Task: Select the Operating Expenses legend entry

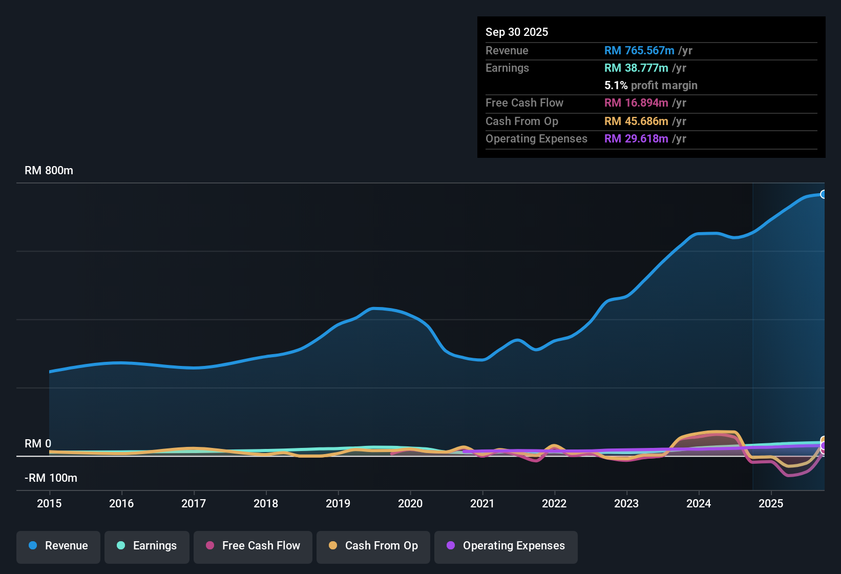Action: (506, 546)
